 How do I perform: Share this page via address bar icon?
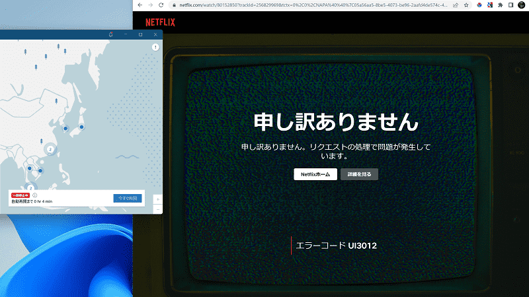coord(456,5)
